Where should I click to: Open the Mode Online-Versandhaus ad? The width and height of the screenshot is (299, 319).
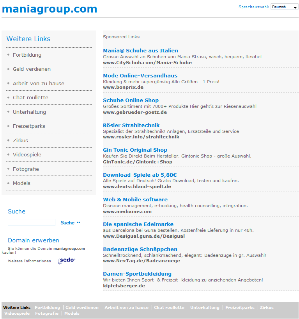pos(140,75)
